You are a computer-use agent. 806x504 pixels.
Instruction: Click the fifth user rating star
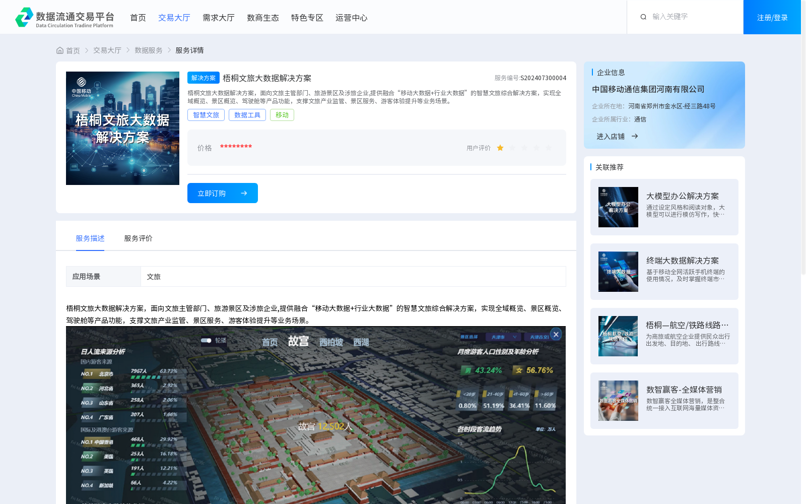(549, 148)
